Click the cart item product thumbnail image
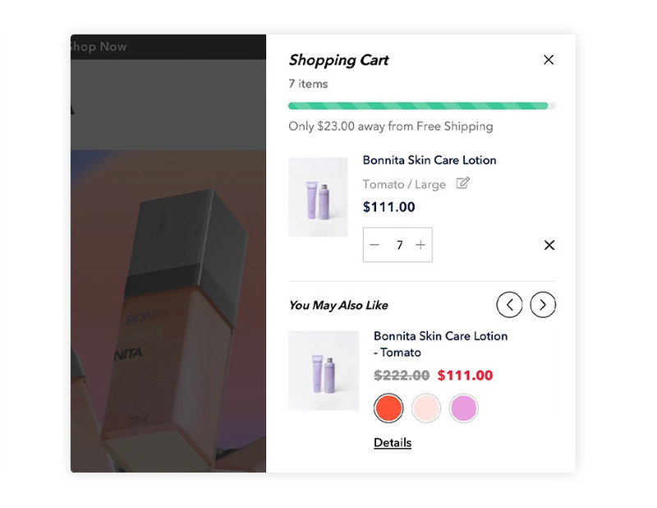This screenshot has height=508, width=657. coord(318,196)
